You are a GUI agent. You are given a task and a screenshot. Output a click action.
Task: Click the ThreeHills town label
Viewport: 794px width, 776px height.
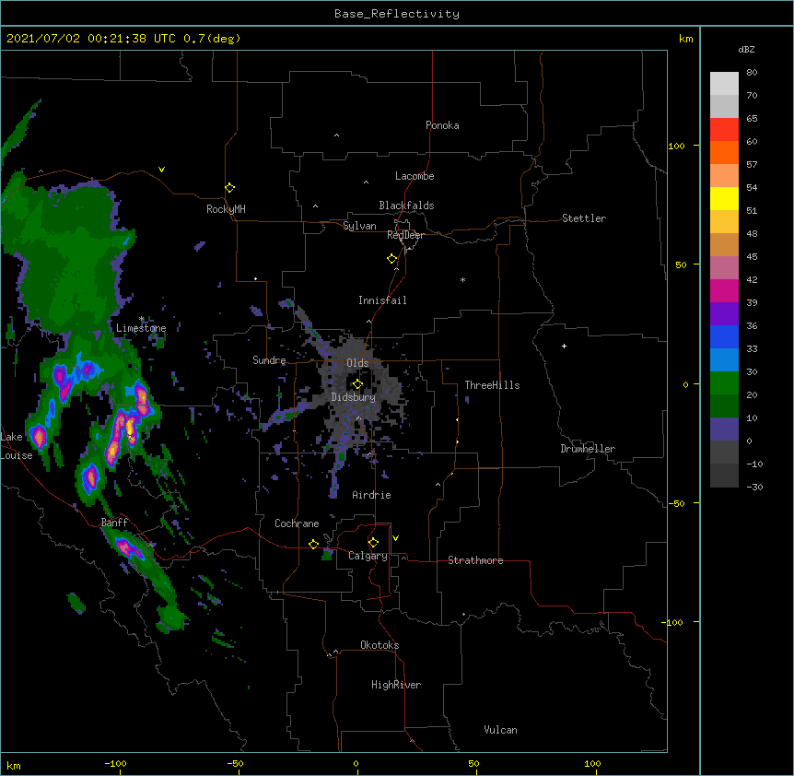[492, 385]
